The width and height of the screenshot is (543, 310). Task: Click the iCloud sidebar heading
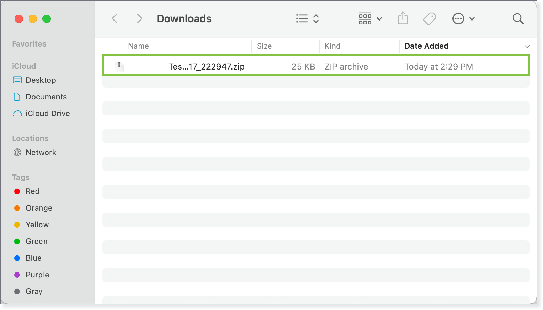tap(24, 66)
